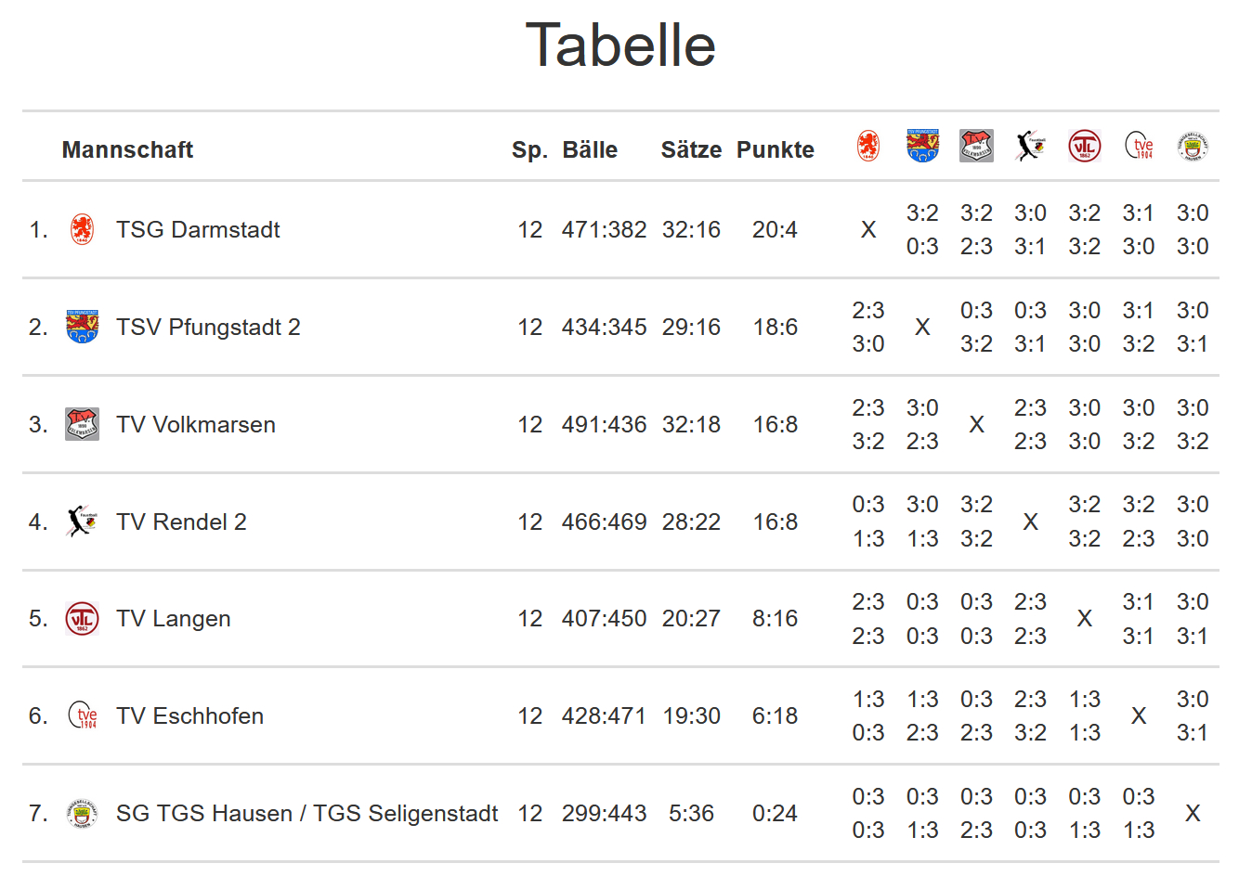
Task: Click the TSG Darmstadt logo in the column header
Action: point(867,146)
